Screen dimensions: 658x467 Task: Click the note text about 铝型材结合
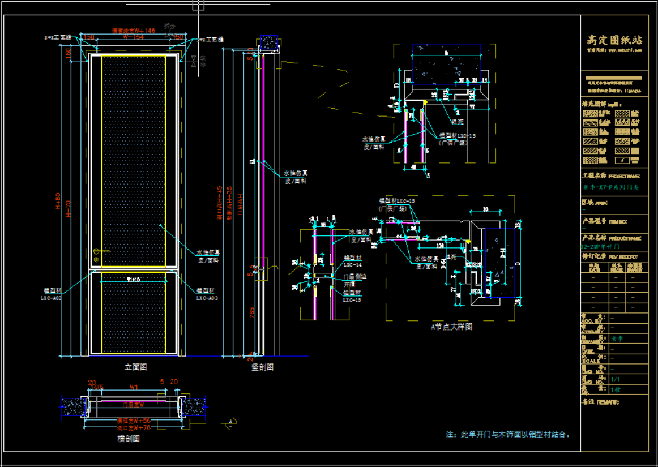coord(508,435)
